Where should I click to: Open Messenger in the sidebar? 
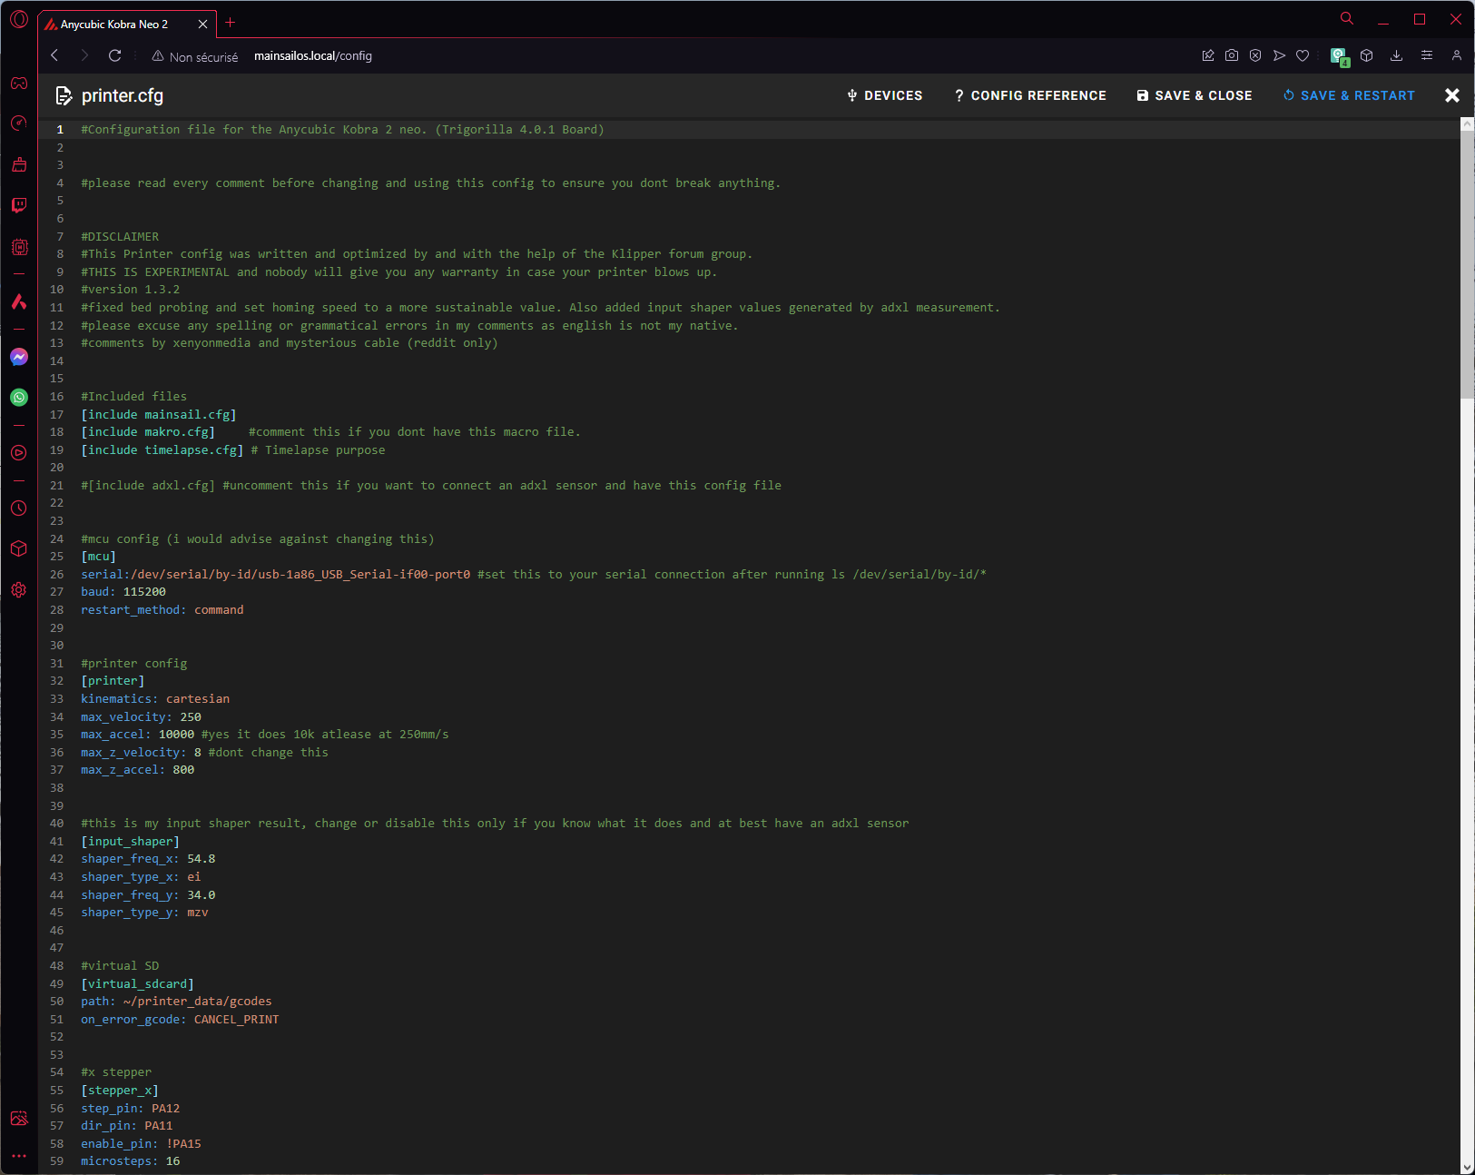point(19,357)
